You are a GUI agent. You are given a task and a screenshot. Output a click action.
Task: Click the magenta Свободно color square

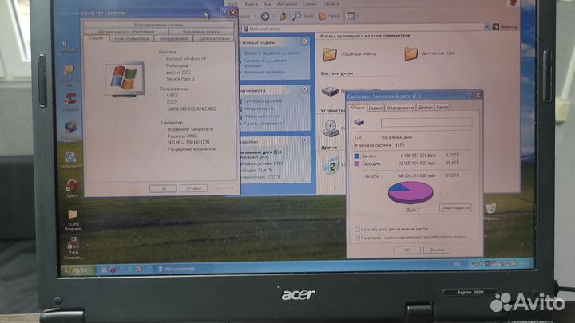(356, 163)
